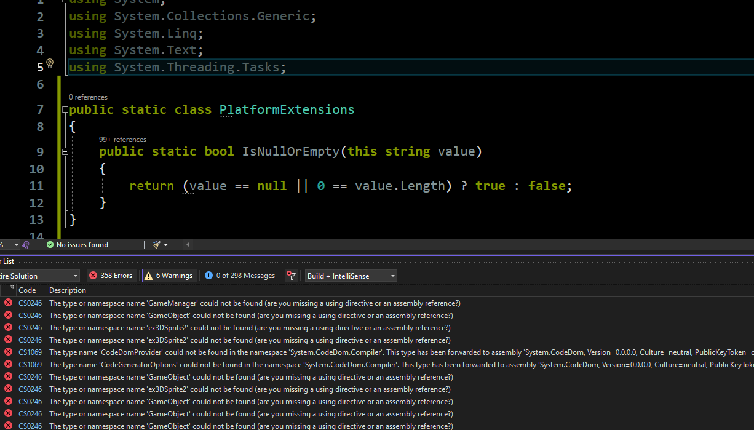This screenshot has height=430, width=754.
Task: Open the 99+ references CodeLens link
Action: (x=122, y=140)
